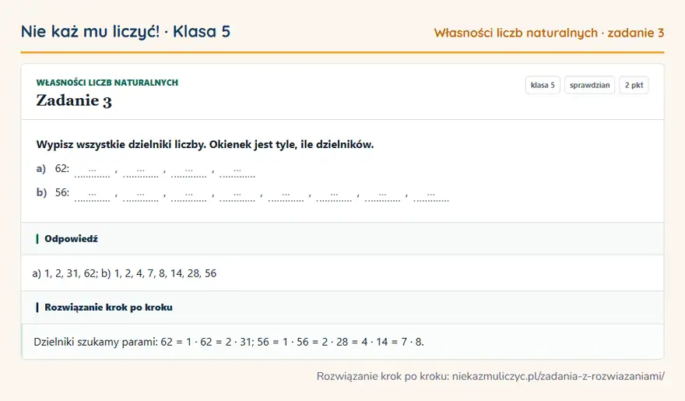Open the niekazmuliczyc.pl/zadania-z-rozwiazaniami/ link
This screenshot has width=685, height=401.
[558, 376]
